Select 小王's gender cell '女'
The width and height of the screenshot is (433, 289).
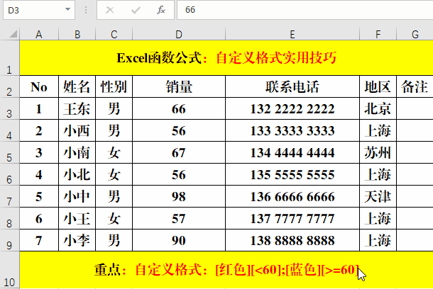(114, 218)
